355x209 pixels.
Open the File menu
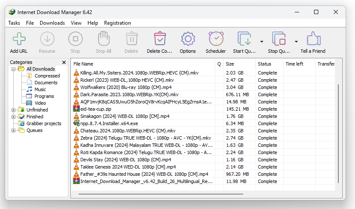30,23
